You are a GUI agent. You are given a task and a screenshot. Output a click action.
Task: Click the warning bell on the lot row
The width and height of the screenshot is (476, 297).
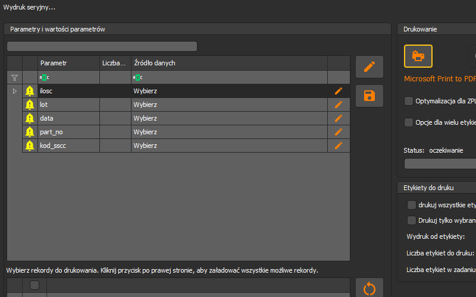[x=30, y=105]
